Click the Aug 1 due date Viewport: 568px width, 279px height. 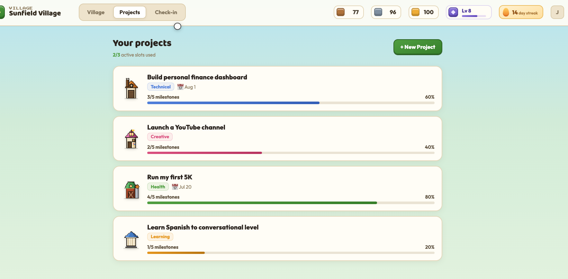[190, 87]
